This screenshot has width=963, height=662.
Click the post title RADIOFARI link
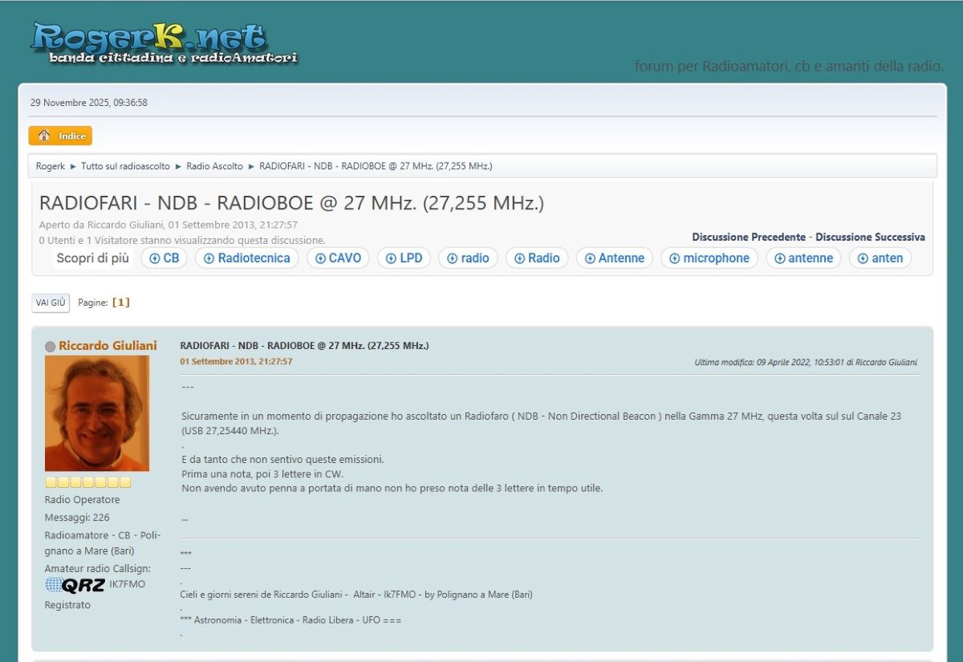tap(304, 346)
